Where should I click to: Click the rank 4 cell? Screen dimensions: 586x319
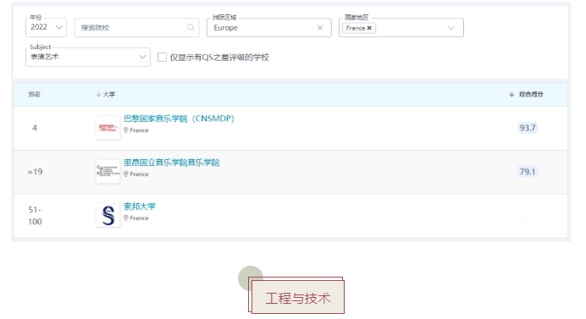pyautogui.click(x=35, y=128)
